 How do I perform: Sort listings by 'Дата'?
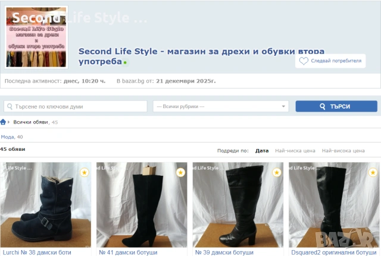(x=261, y=151)
